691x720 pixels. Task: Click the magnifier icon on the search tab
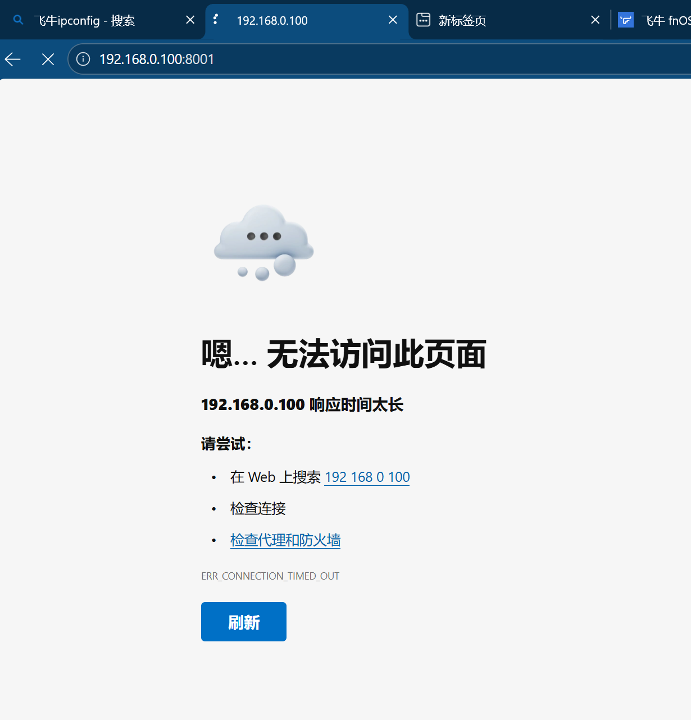tap(17, 20)
